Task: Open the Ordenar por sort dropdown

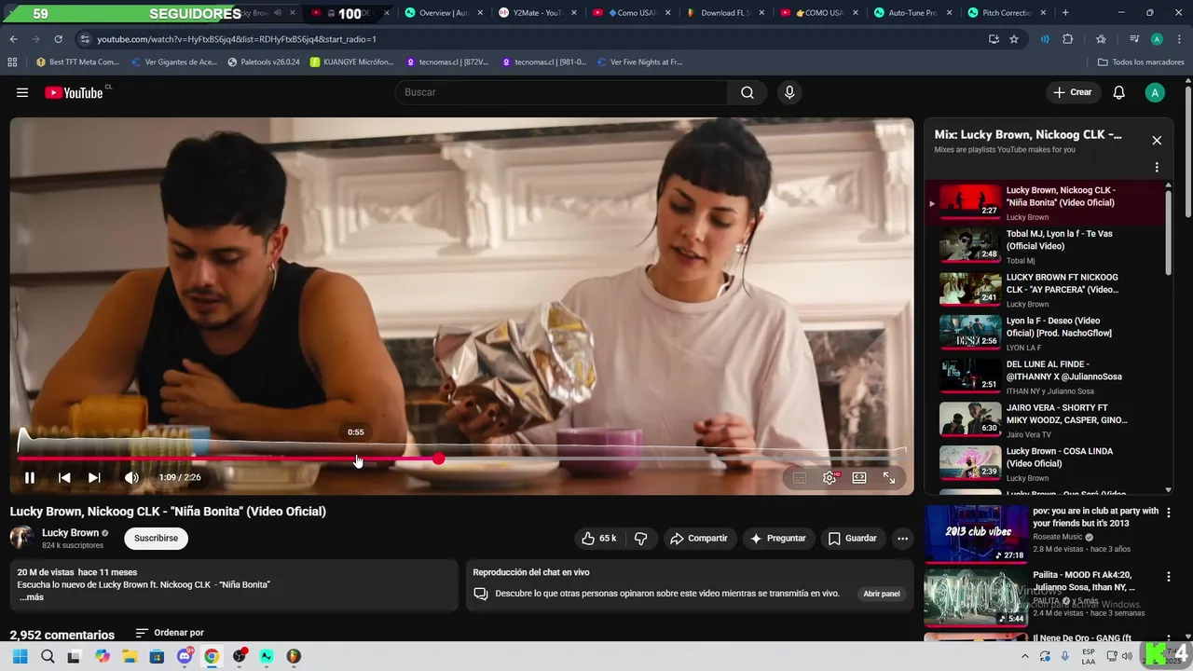Action: coord(170,633)
